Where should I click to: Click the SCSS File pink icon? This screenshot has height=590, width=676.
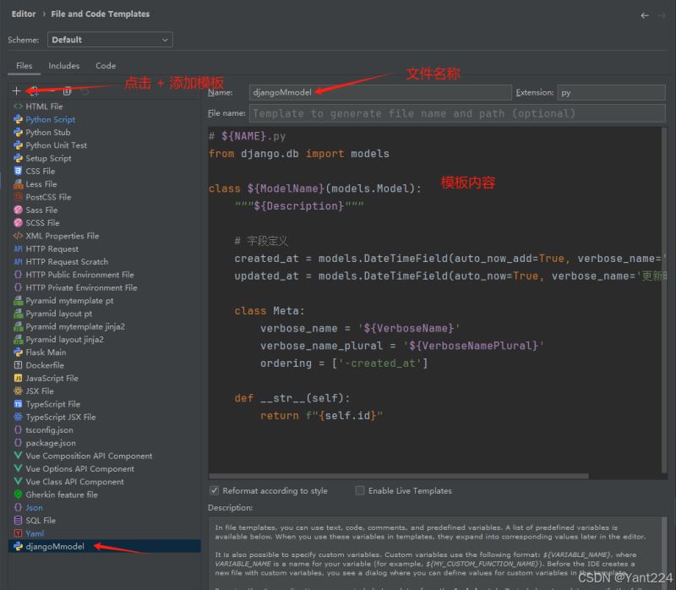coord(18,223)
